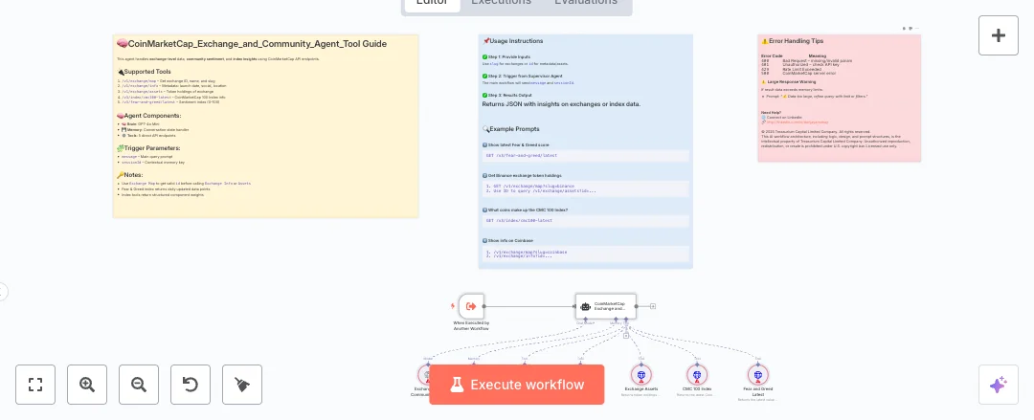Zoom out of the workflow canvas
1034x420 pixels.
[x=139, y=385]
